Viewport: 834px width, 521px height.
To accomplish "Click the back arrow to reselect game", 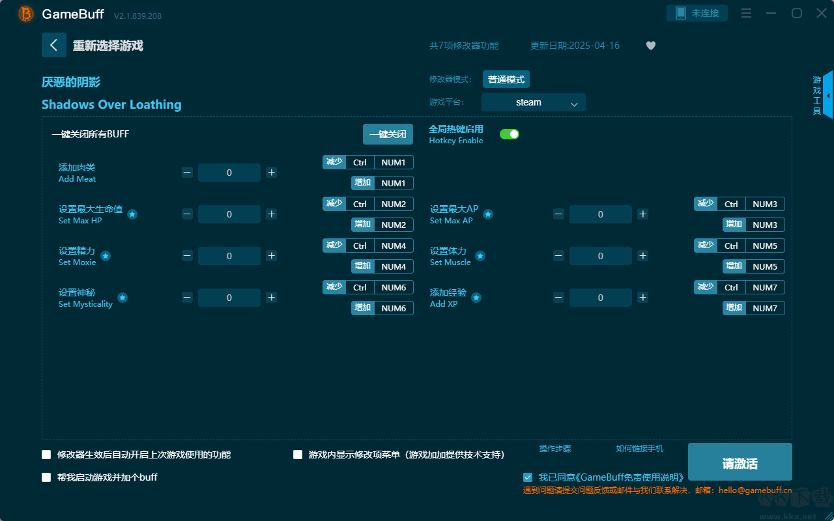I will pyautogui.click(x=54, y=45).
